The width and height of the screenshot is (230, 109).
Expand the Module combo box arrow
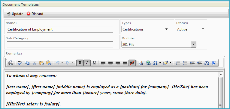(194, 44)
